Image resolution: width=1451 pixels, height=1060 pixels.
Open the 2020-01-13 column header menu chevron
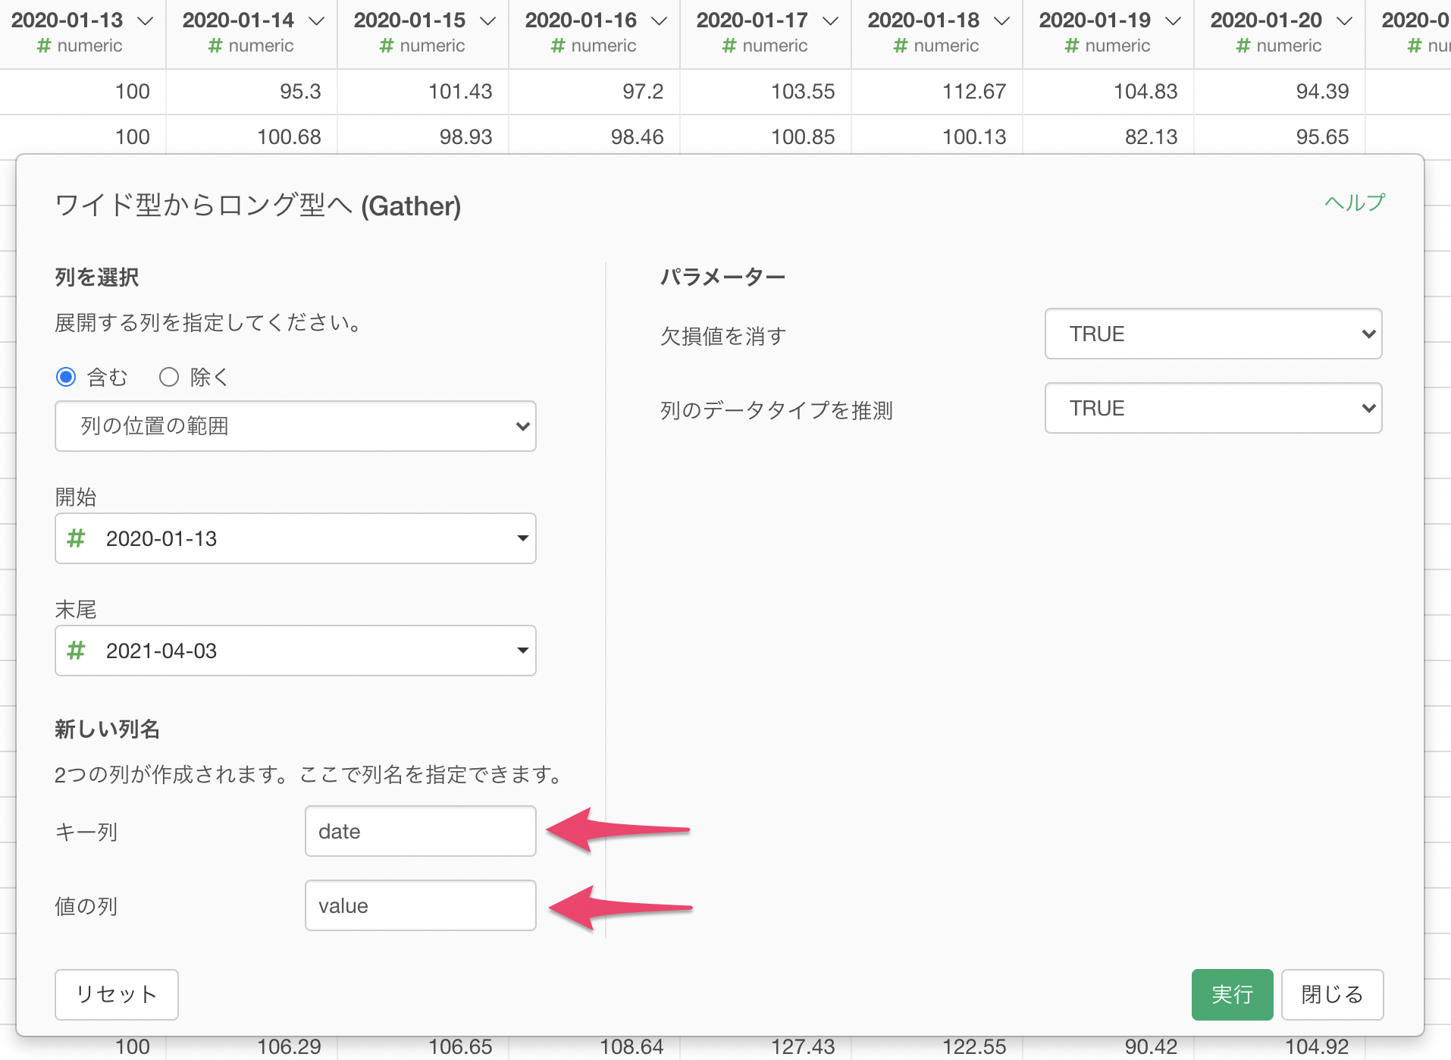point(145,21)
